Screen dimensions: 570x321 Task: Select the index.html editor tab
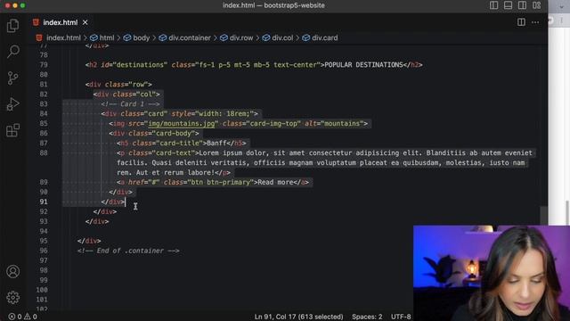point(61,22)
